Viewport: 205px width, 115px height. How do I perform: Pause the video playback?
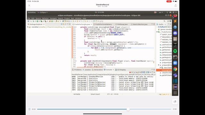click(29, 109)
